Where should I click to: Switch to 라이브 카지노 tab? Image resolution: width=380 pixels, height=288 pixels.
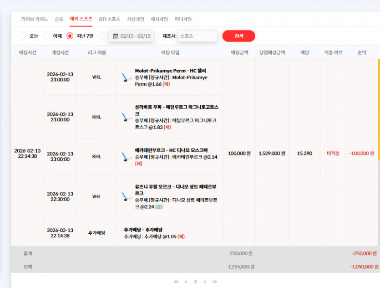[x=35, y=19]
